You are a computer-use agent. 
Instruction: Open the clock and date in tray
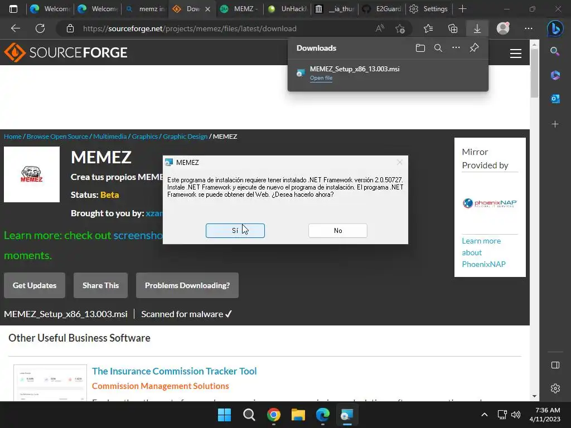point(545,415)
